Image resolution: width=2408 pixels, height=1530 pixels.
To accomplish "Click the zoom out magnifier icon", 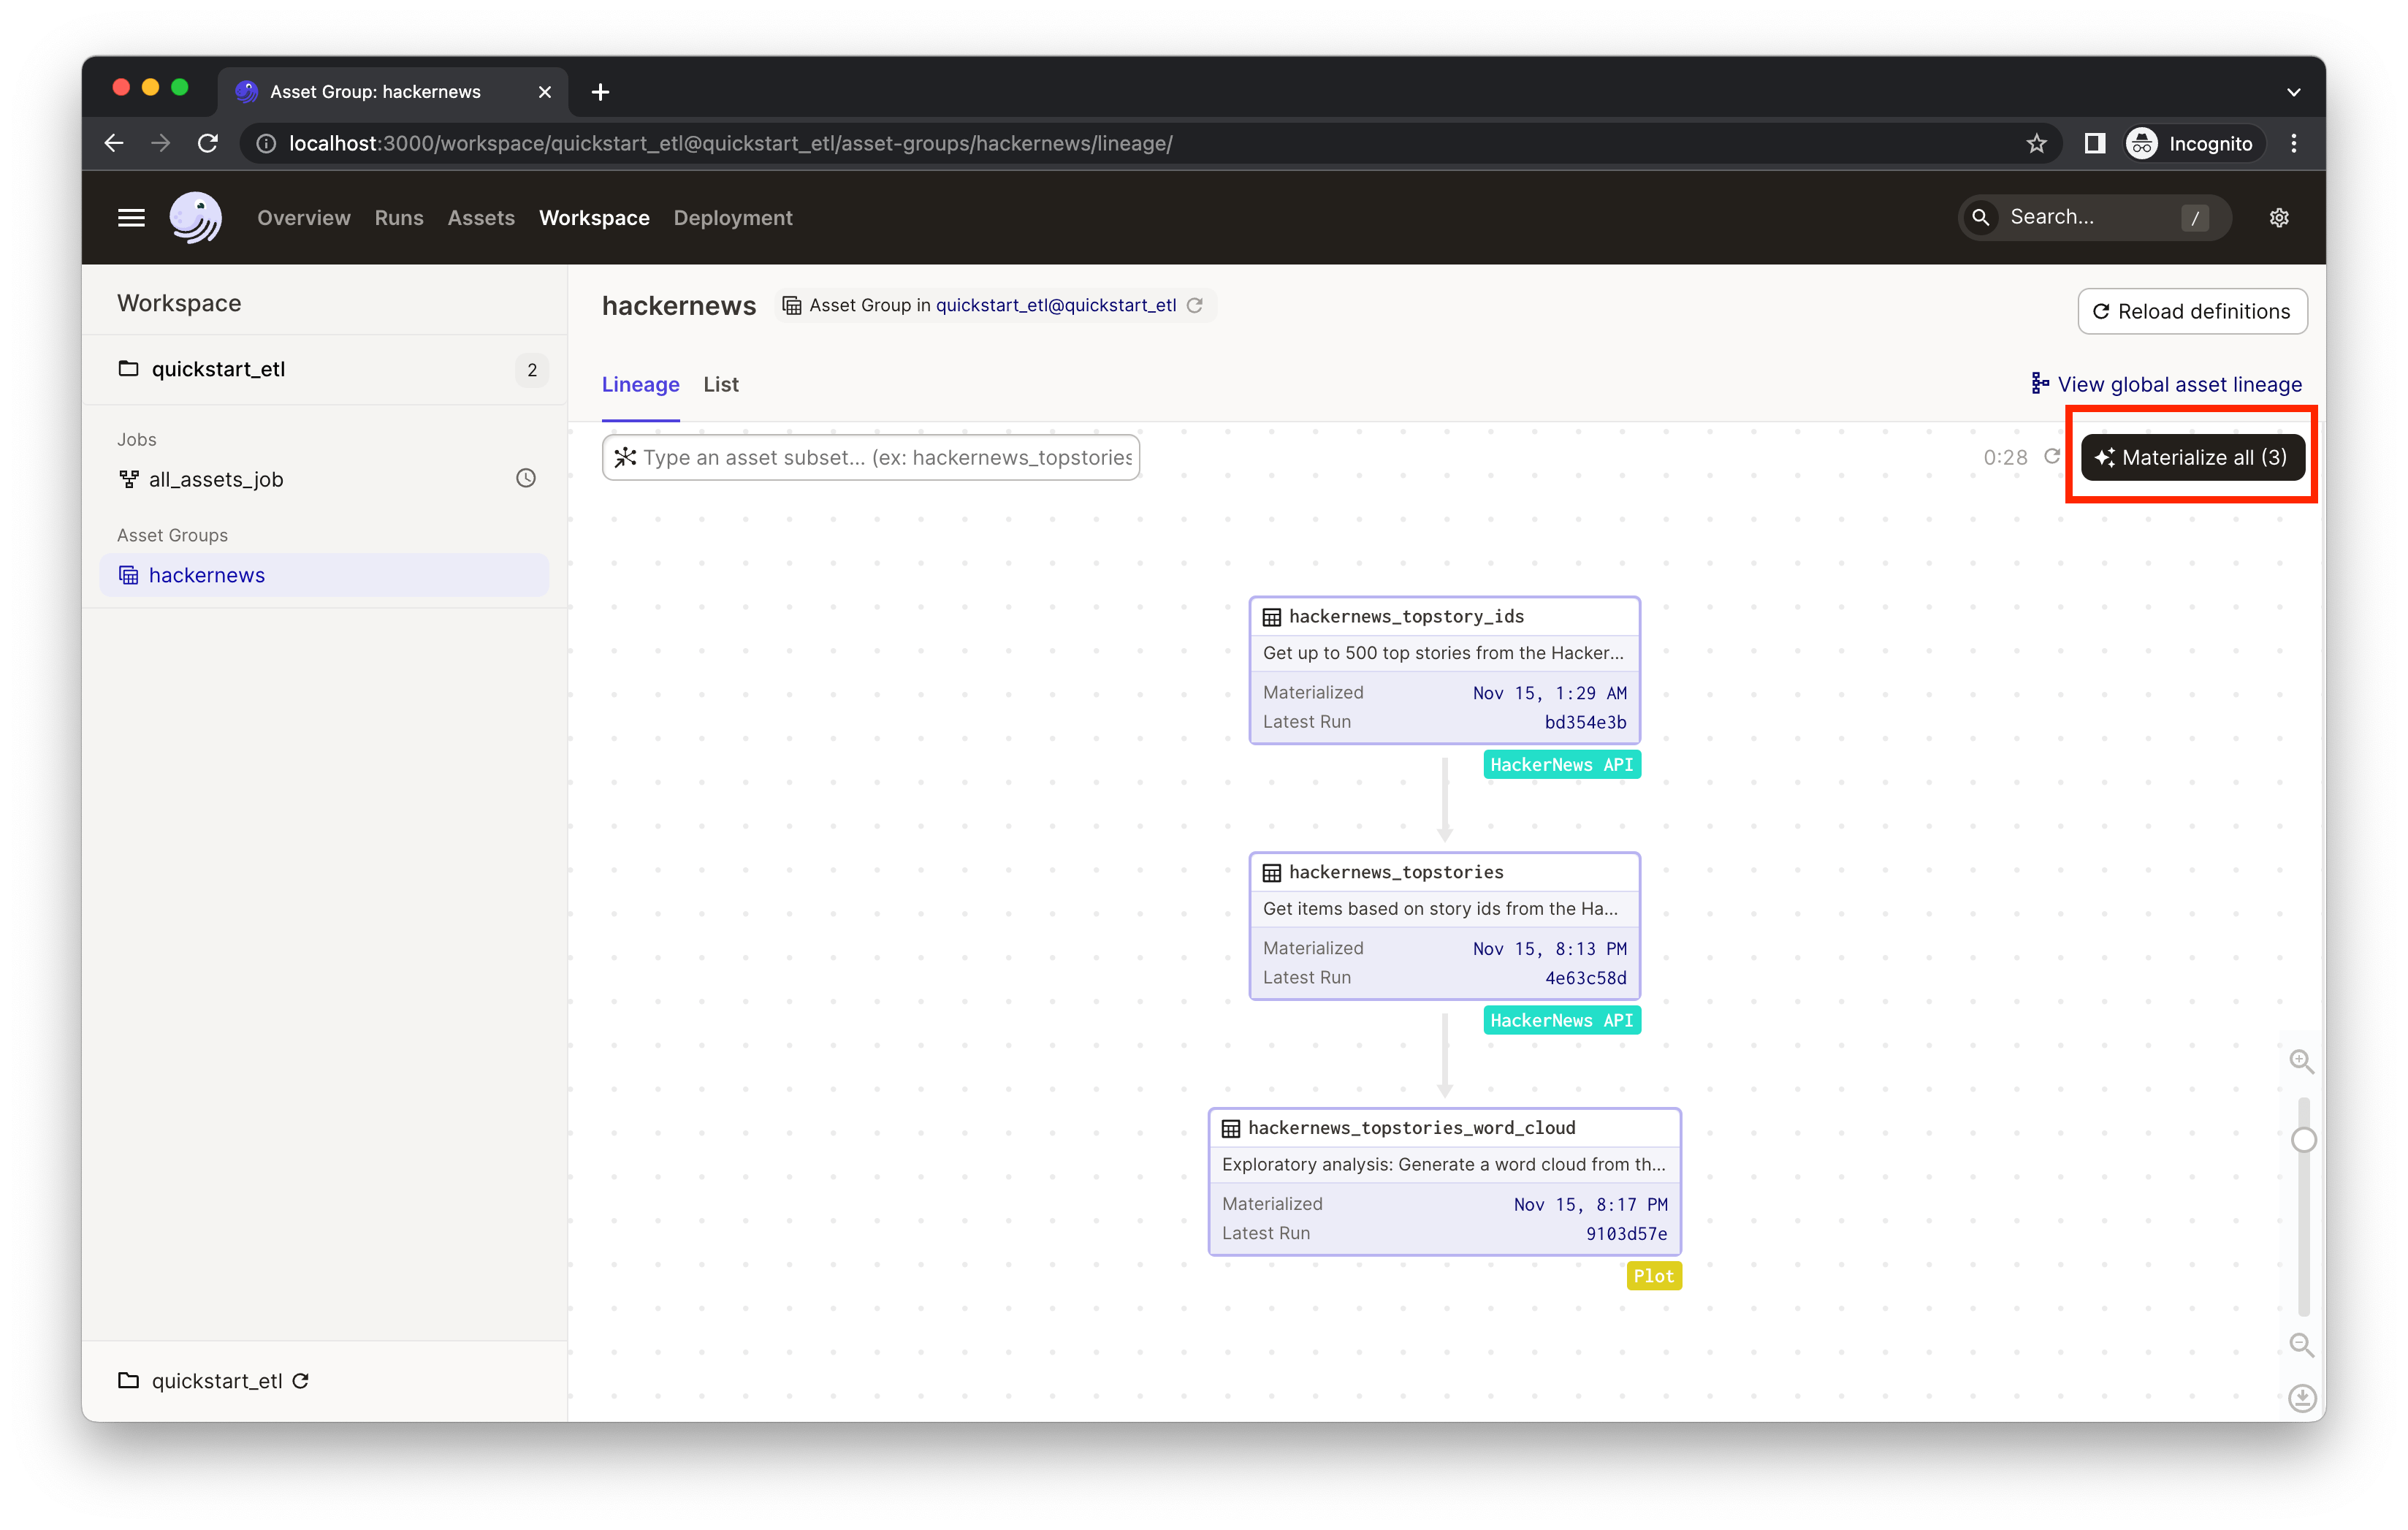I will [2301, 1345].
